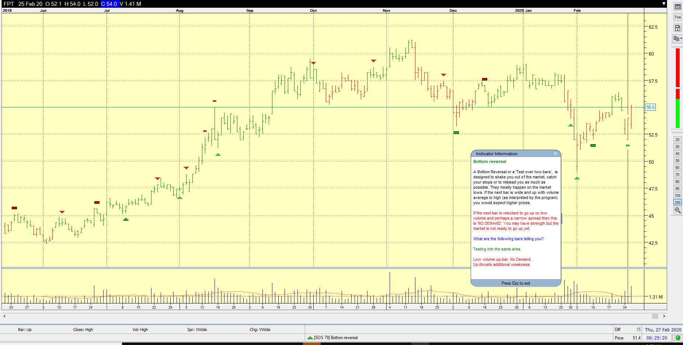Image resolution: width=683 pixels, height=345 pixels.
Task: Click the FPT symbol name in title bar
Action: click(9, 4)
